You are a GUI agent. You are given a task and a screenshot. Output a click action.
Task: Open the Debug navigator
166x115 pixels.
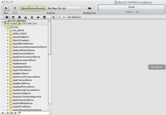click(32, 17)
